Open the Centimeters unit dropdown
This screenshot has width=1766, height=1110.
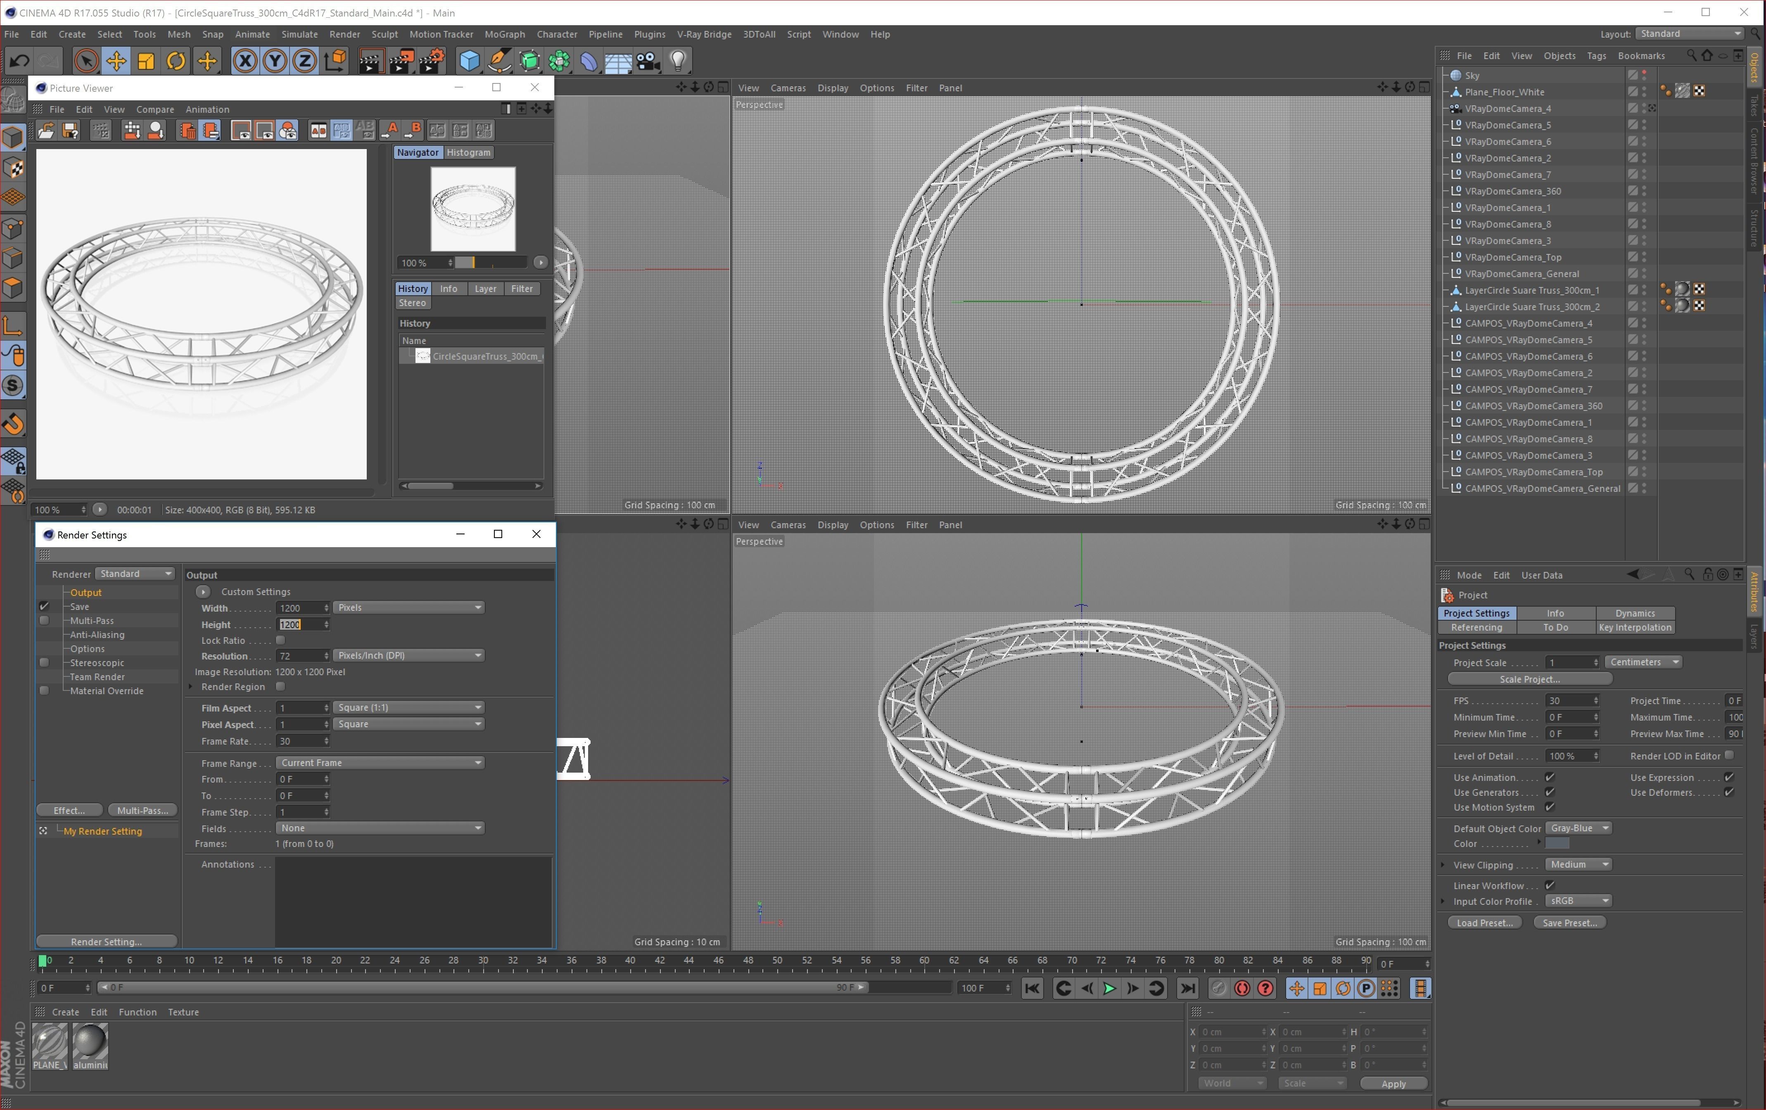1643,662
